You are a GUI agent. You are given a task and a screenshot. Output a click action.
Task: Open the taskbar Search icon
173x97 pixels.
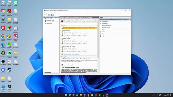coord(70,95)
